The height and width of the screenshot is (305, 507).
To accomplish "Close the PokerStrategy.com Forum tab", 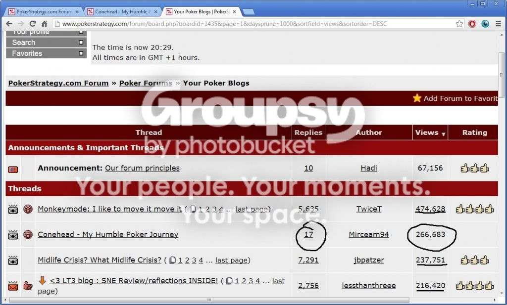I will [x=77, y=12].
